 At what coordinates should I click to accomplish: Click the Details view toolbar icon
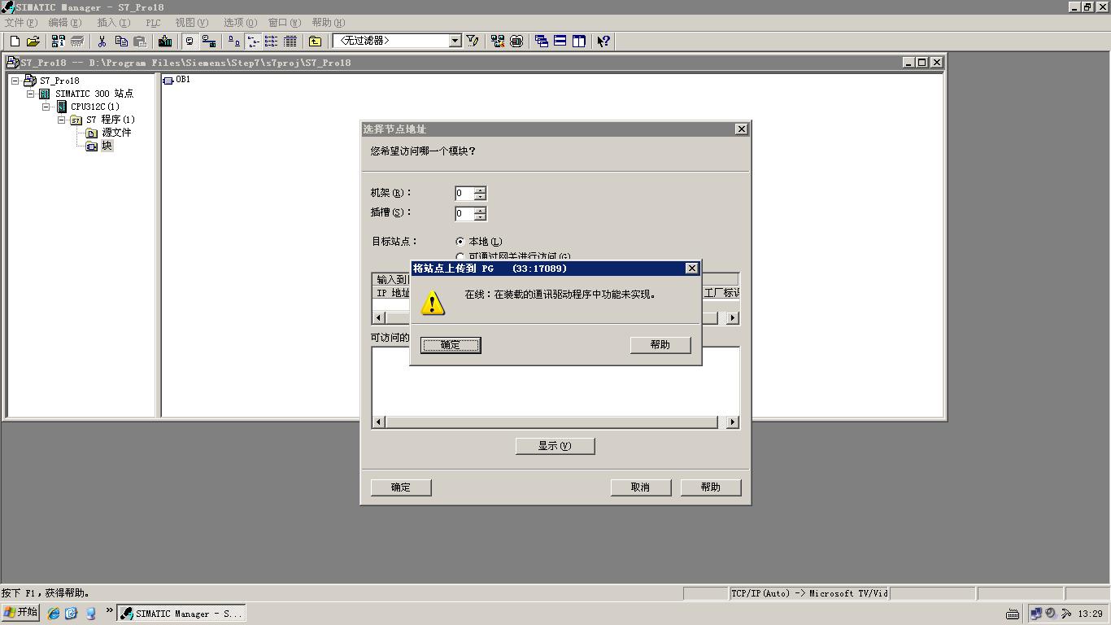pos(290,42)
